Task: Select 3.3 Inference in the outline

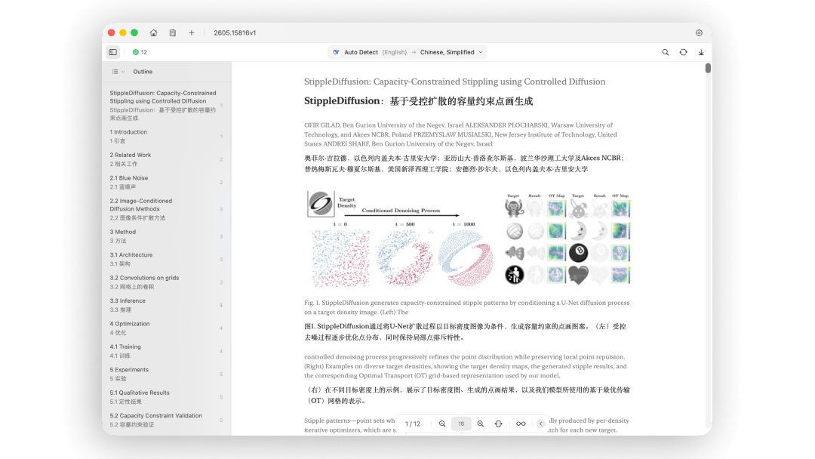Action: 165,304
